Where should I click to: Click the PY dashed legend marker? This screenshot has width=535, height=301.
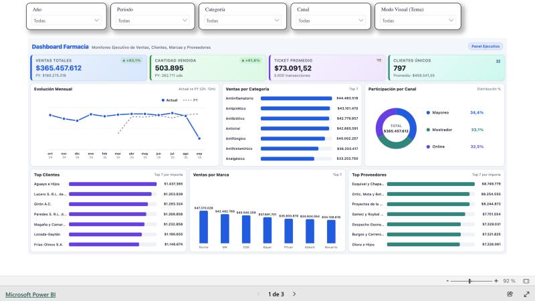pyautogui.click(x=187, y=100)
